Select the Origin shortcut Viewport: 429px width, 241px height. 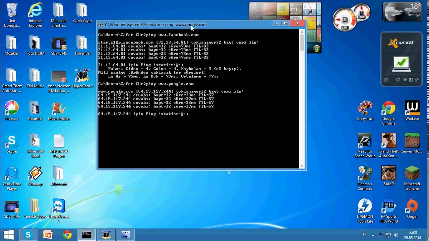pos(412,209)
